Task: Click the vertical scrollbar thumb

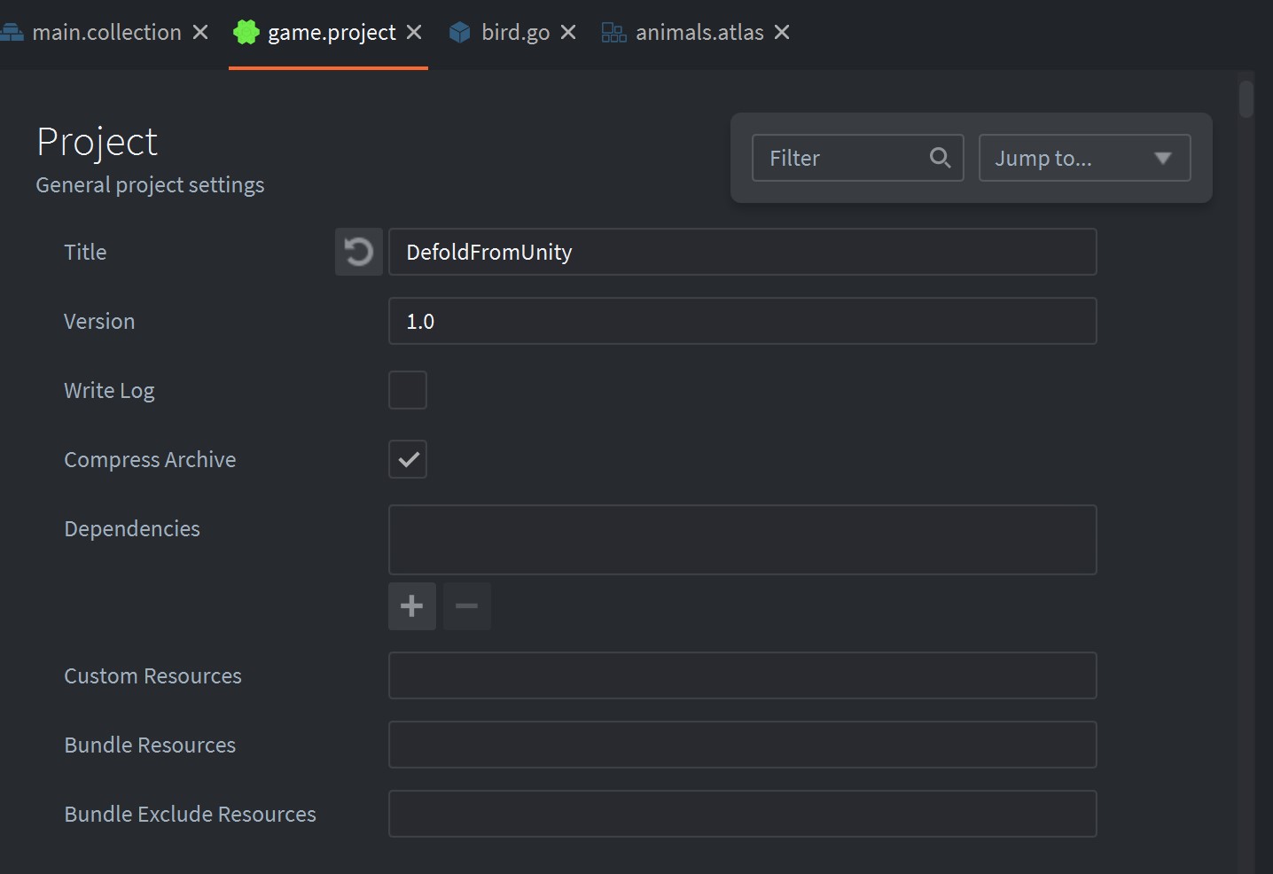Action: 1246,99
